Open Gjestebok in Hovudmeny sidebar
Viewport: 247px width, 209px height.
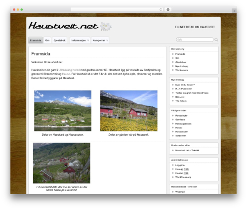pos(180,62)
